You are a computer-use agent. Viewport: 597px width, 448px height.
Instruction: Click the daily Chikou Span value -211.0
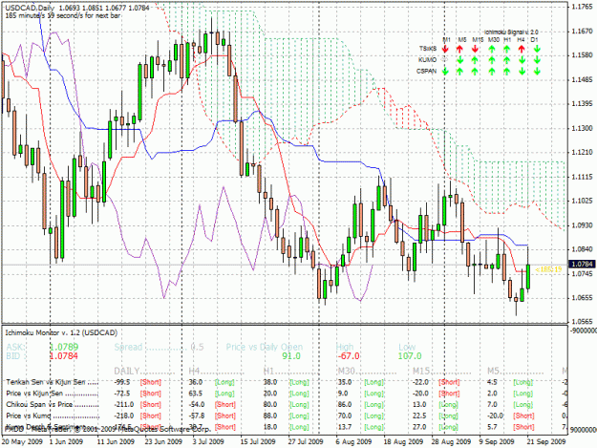124,405
